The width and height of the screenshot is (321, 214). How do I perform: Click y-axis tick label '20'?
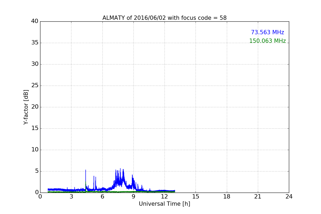[35, 107]
